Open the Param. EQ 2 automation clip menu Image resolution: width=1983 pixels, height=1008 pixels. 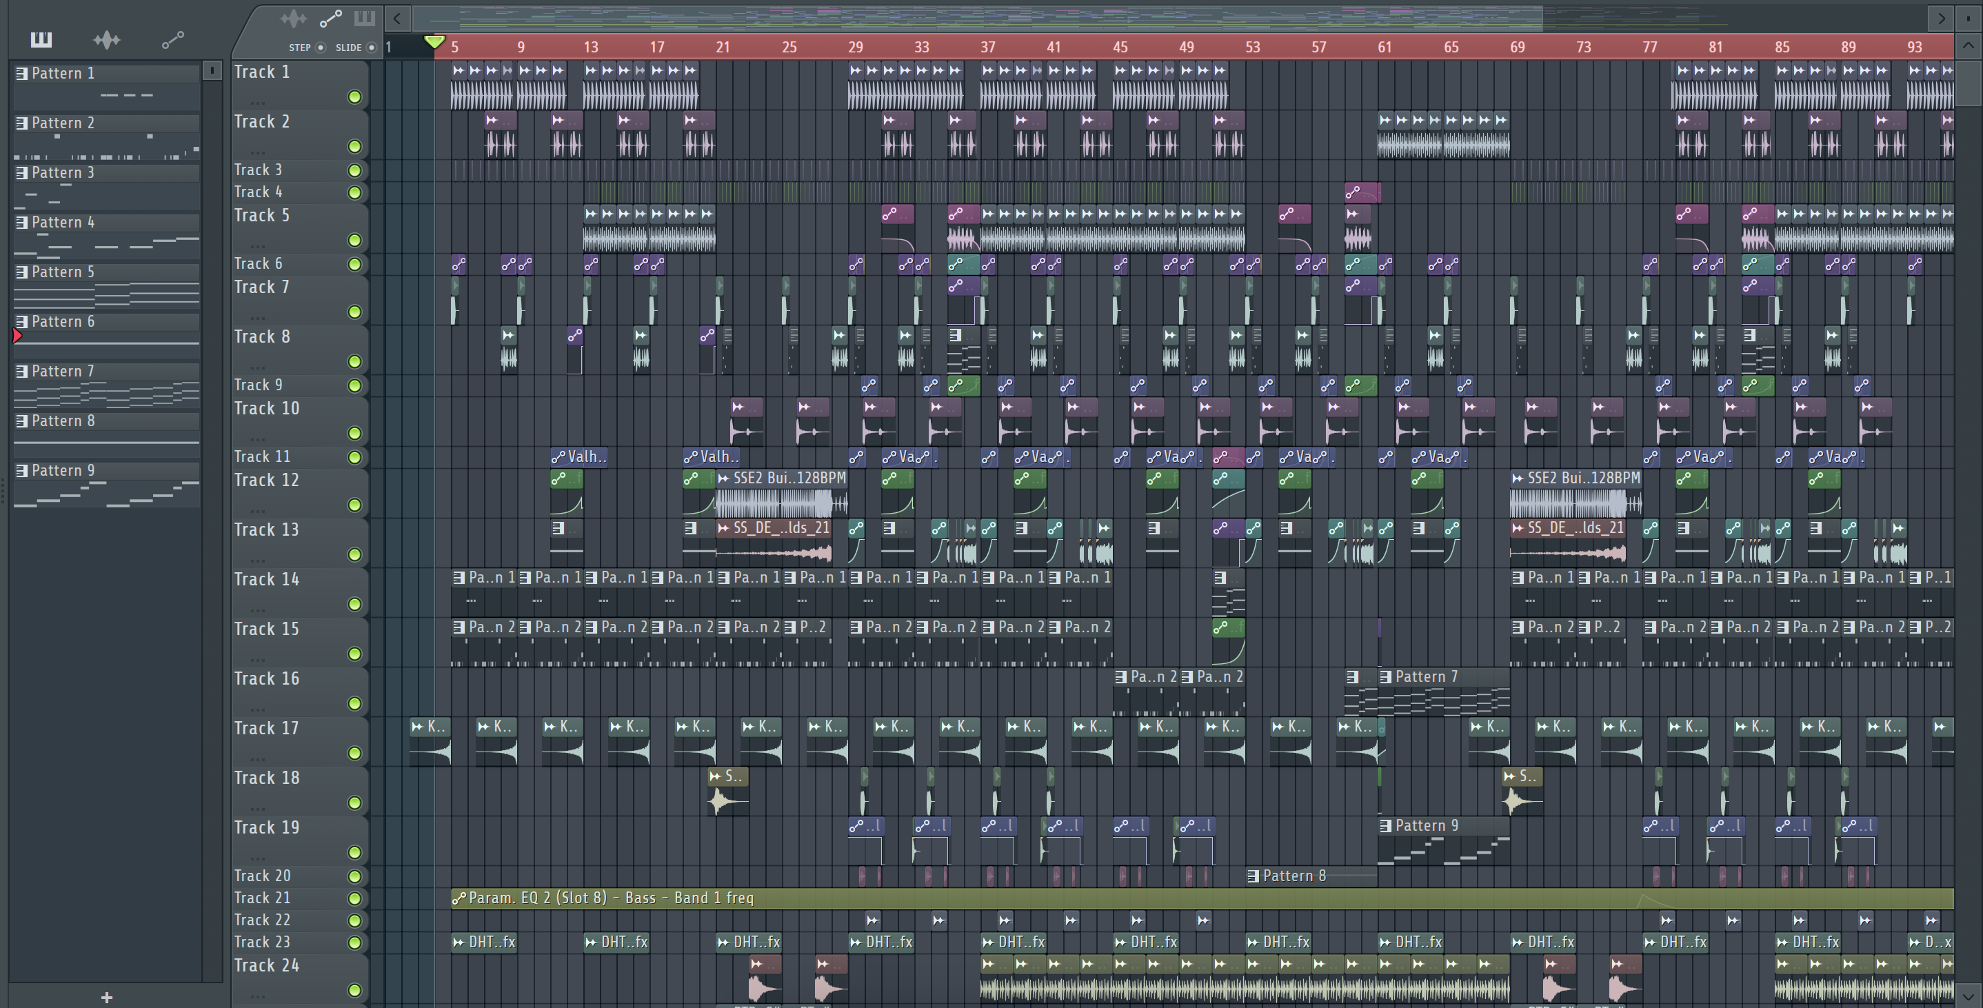click(x=459, y=898)
